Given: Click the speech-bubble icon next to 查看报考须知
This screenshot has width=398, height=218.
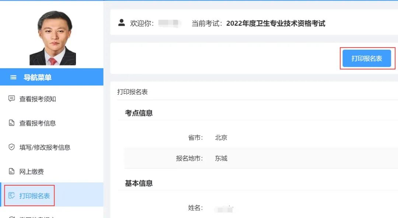Looking at the screenshot, I should [12, 99].
